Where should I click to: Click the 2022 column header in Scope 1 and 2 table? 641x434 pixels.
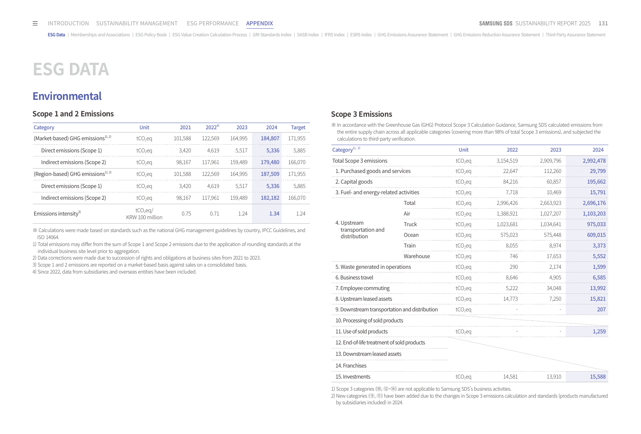(212, 127)
